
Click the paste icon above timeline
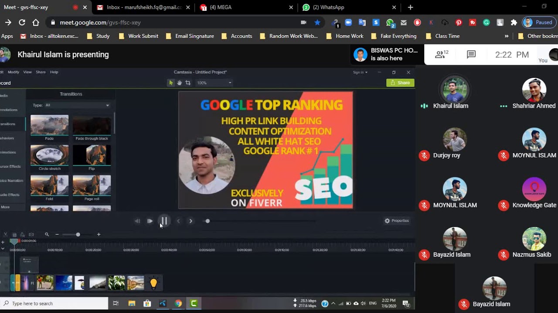23,235
